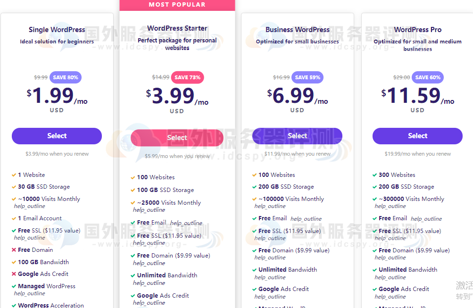This screenshot has width=473, height=308.
Task: Click the WordPress Pro plan title
Action: tap(417, 29)
